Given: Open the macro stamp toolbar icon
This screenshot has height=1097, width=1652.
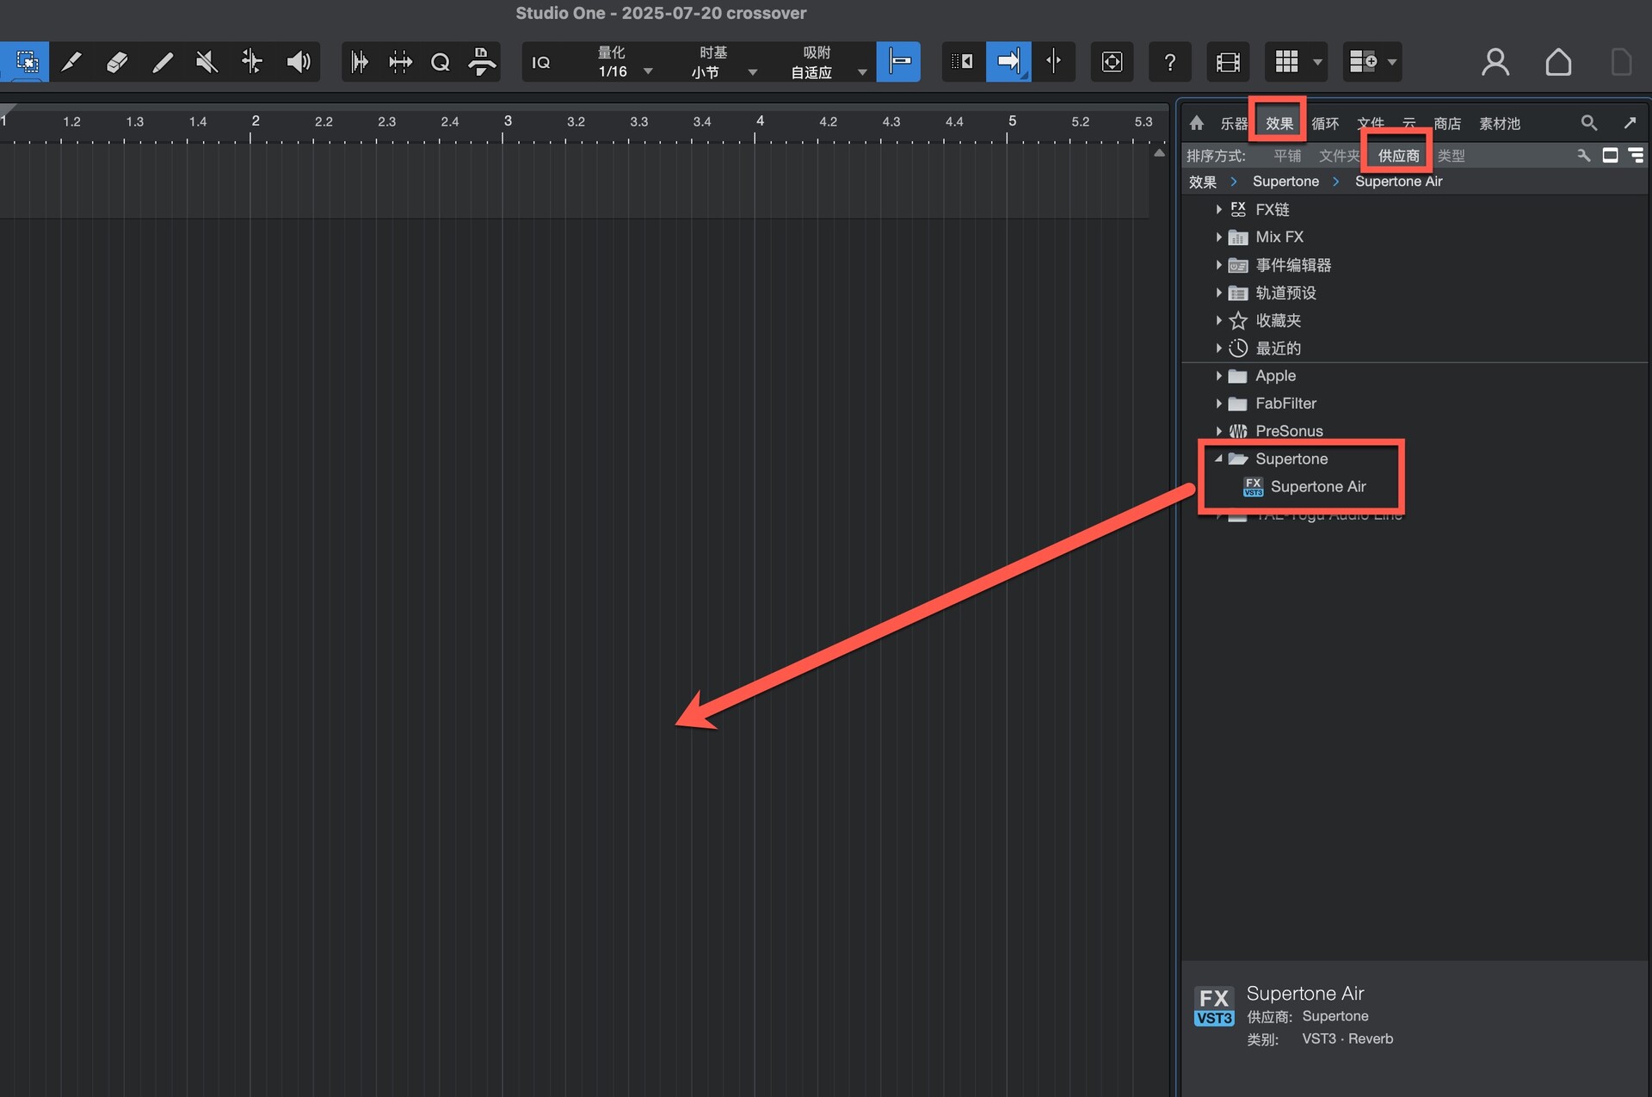Looking at the screenshot, I should pyautogui.click(x=482, y=62).
